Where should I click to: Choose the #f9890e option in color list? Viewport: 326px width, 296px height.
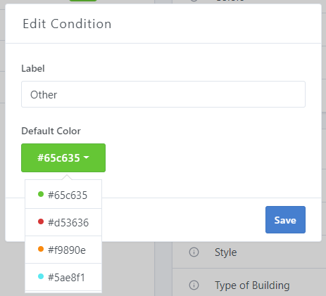click(63, 250)
